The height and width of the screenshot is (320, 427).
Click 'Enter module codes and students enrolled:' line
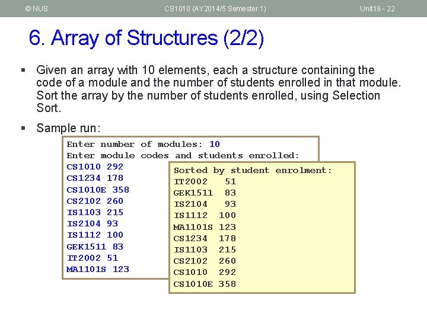[x=183, y=156]
